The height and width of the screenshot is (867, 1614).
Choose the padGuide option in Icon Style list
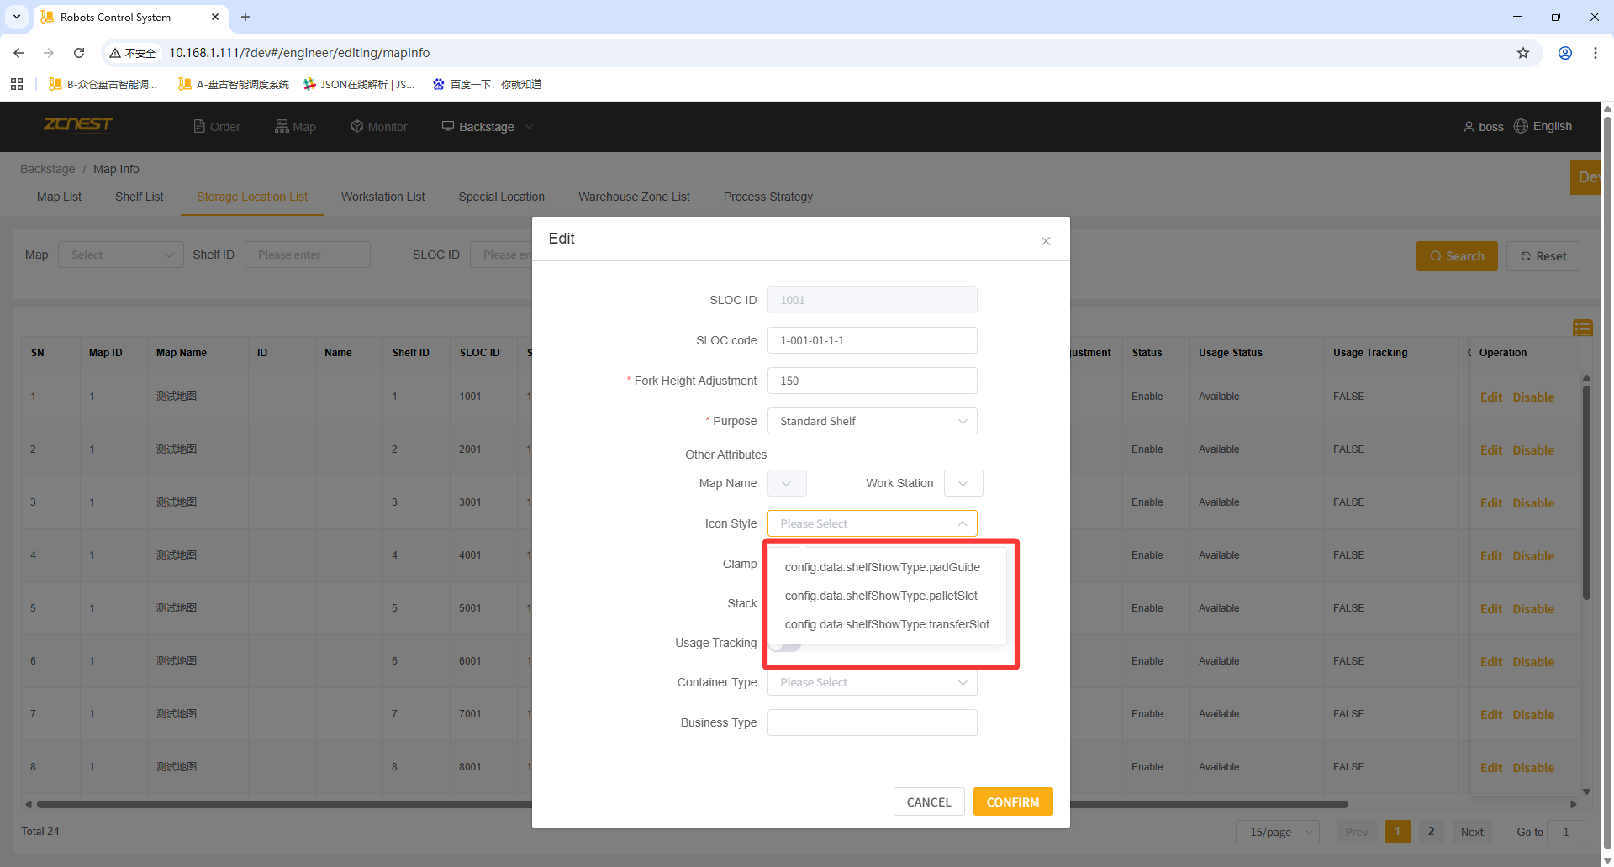882,567
